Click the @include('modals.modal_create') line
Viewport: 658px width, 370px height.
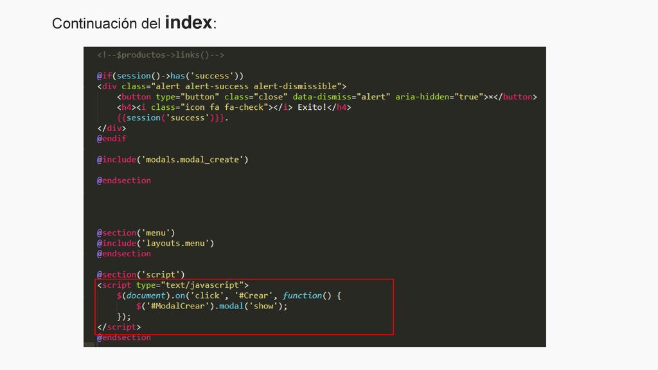[x=172, y=160]
